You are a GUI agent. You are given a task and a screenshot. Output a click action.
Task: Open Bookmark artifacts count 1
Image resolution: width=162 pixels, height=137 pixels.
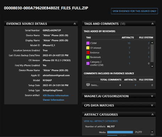point(129,57)
